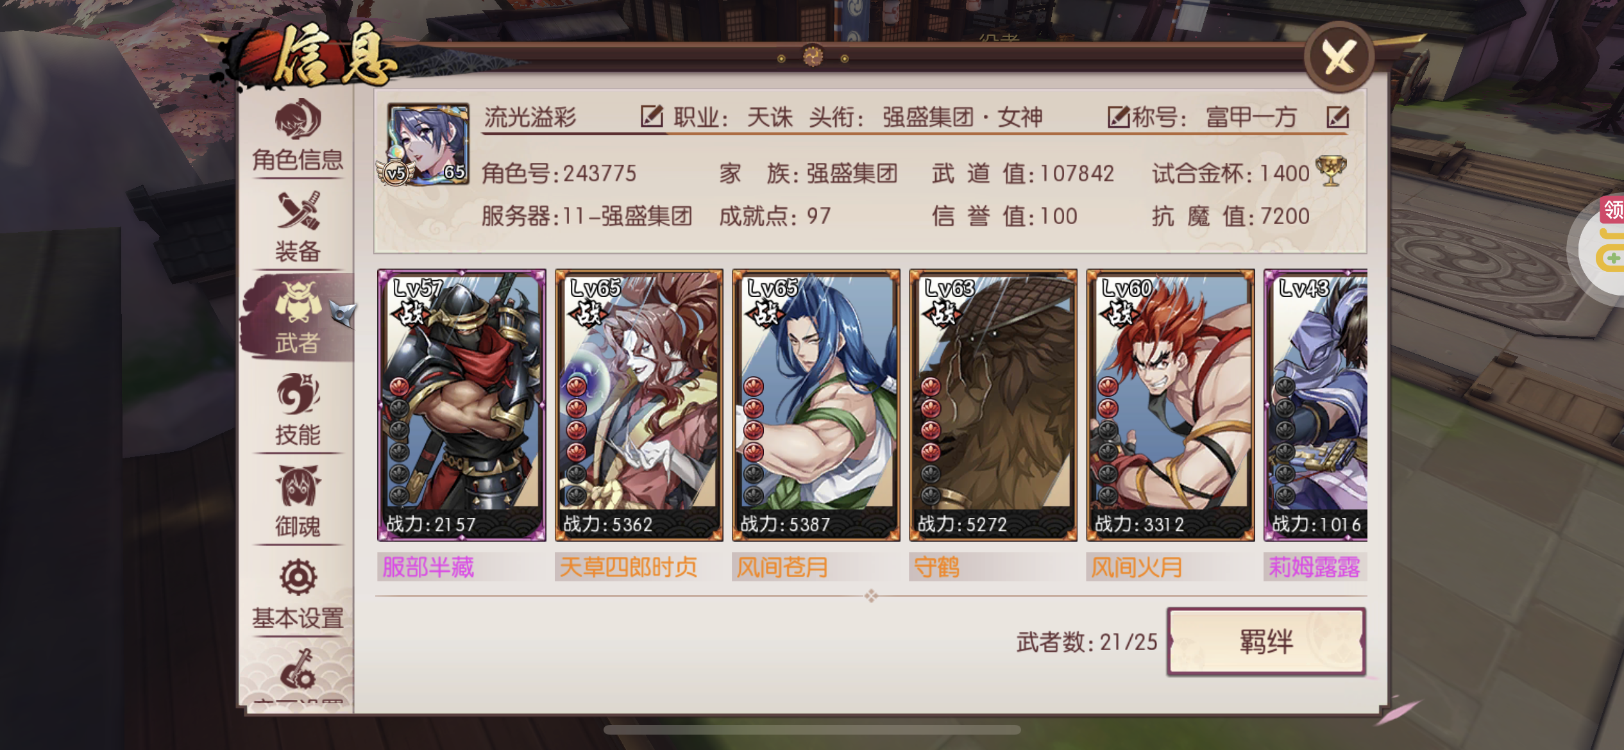
Task: Click the edit icon before 称号 label
Action: [x=1119, y=117]
